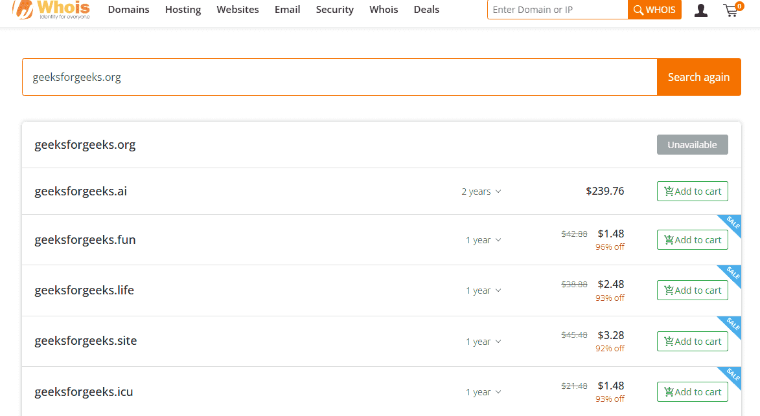Click the $2.48 price for geeksforgeeks.life
This screenshot has height=416, width=760.
[611, 284]
